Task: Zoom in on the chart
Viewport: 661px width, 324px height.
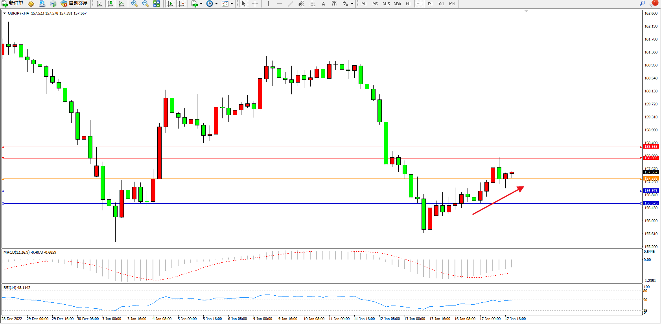Action: (x=134, y=4)
